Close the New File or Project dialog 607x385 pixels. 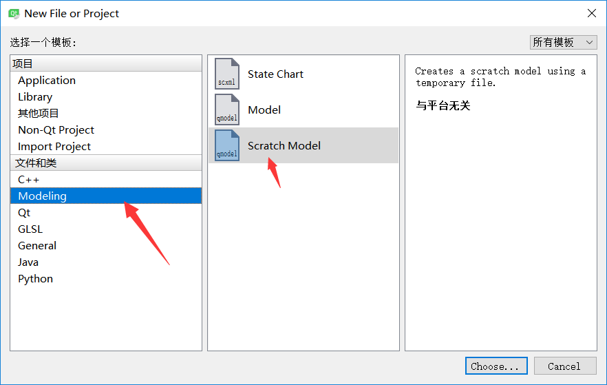[592, 13]
